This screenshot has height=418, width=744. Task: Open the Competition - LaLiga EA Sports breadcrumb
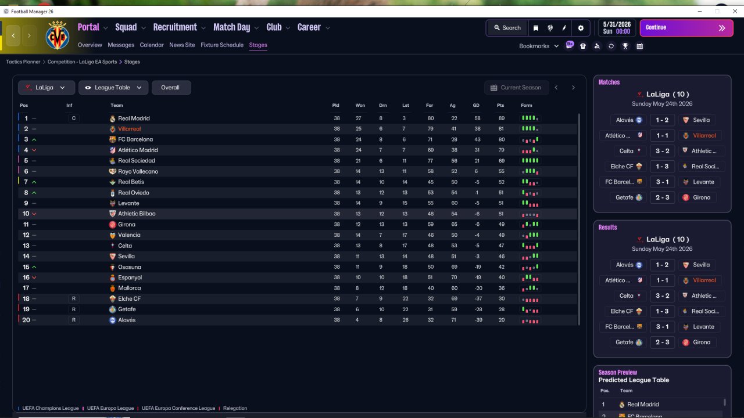point(82,62)
